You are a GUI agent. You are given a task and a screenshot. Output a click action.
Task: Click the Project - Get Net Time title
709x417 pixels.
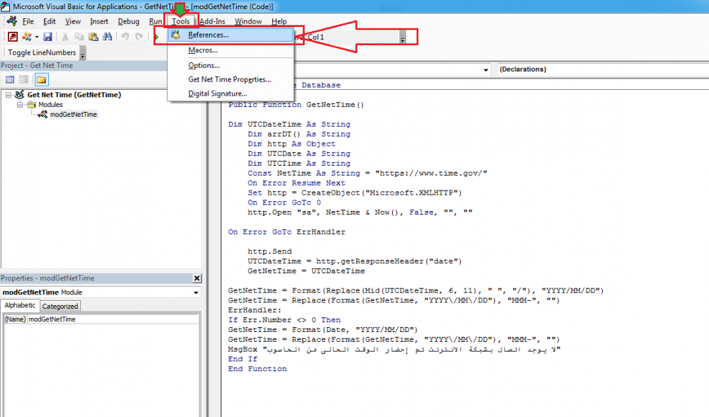[x=37, y=65]
